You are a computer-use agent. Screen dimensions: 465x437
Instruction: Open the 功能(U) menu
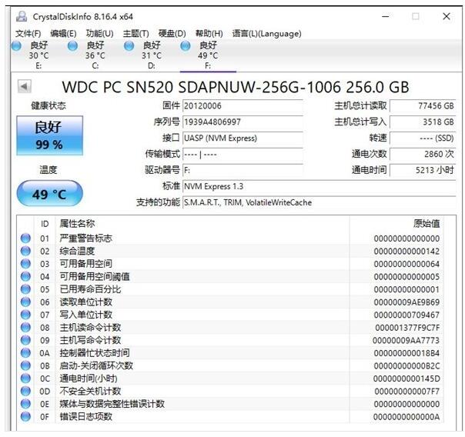pos(99,34)
